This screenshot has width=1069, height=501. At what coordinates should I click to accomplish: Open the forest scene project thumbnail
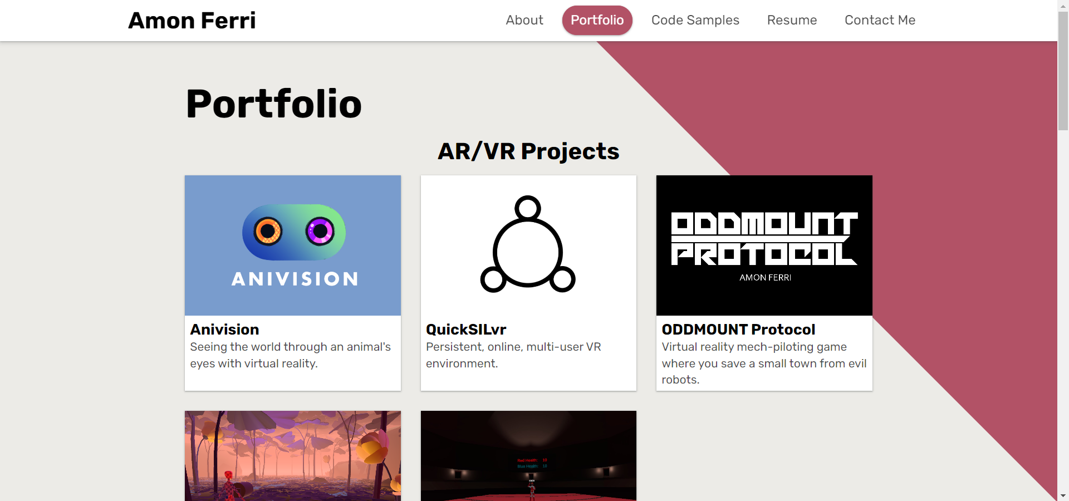[293, 456]
